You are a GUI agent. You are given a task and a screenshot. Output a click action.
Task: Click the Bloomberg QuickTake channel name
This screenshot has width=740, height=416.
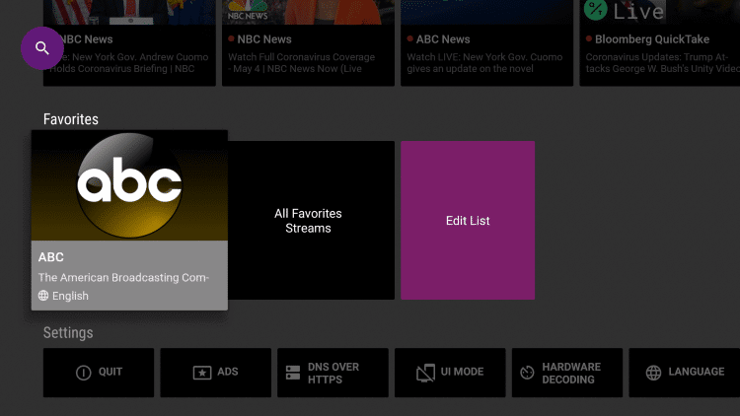652,39
